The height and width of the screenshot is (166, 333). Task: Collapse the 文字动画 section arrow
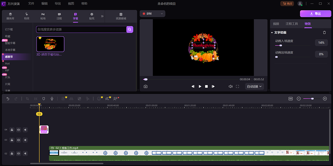(x=272, y=33)
